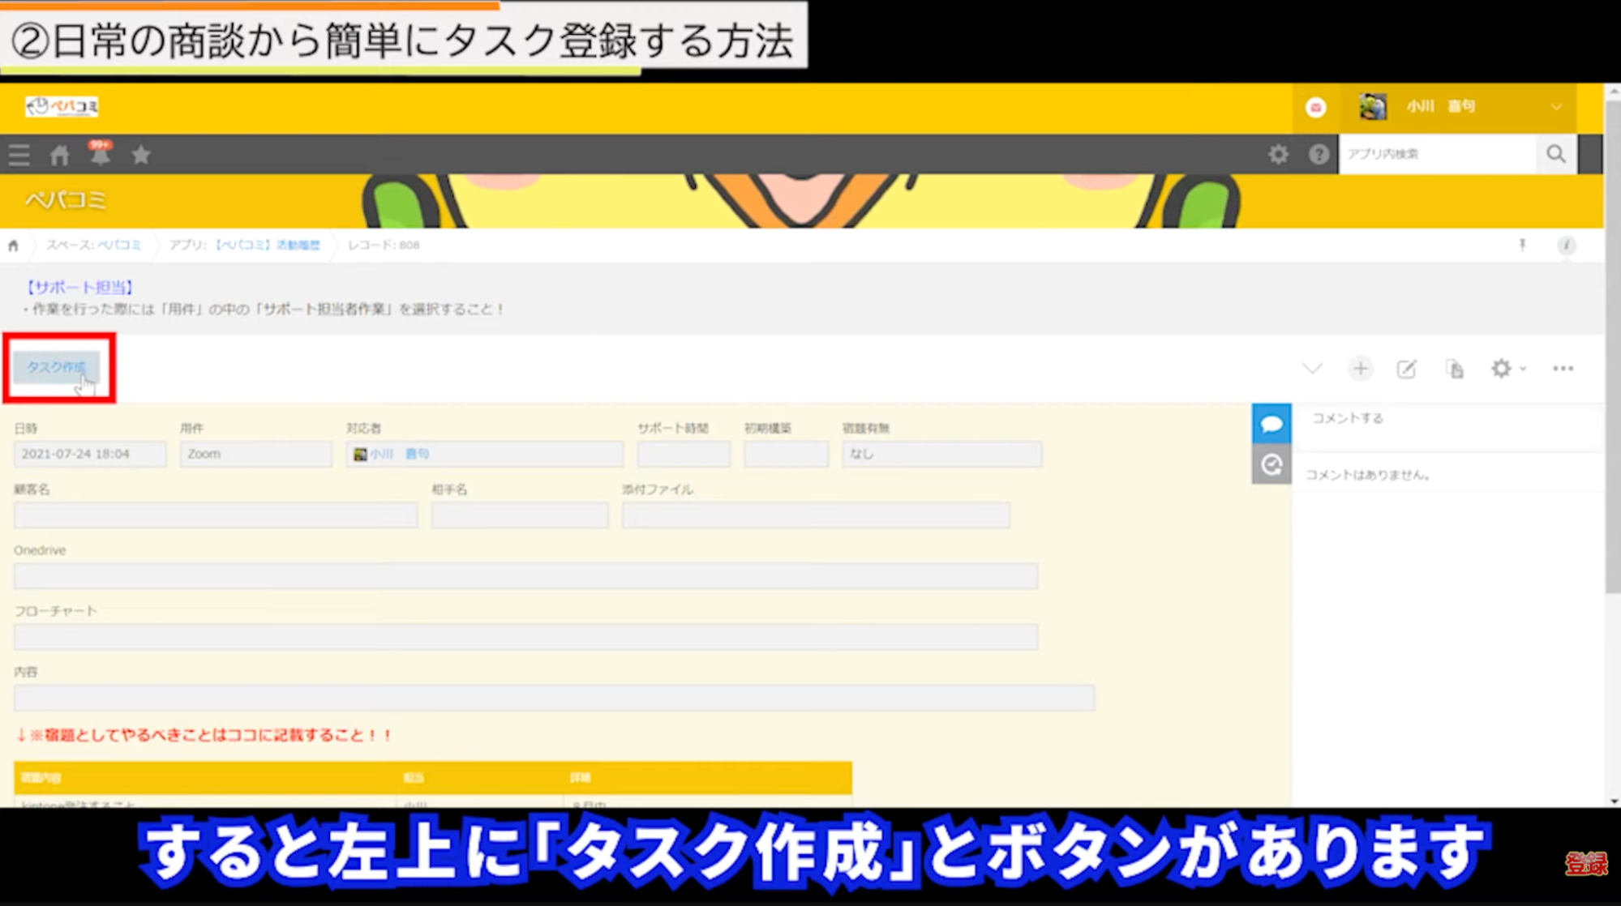Open notifications bell icon
Screen dimensions: 1621x906
point(100,154)
